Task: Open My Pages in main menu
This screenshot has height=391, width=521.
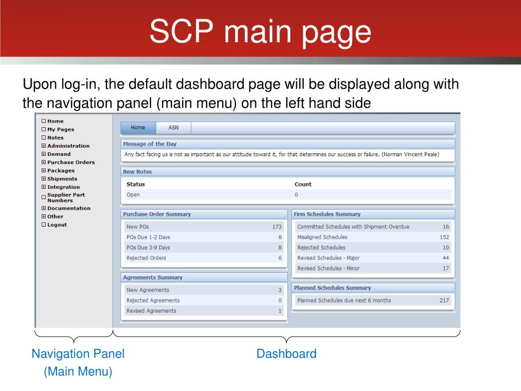Action: point(61,129)
